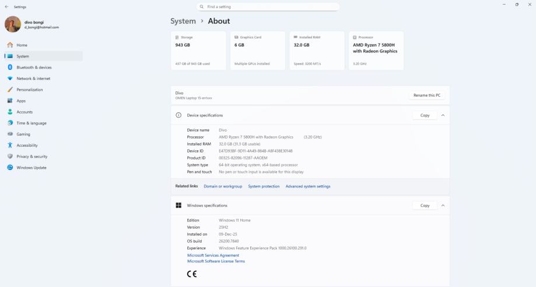Image resolution: width=536 pixels, height=287 pixels.
Task: Click the Gaming controller icon
Action: [10, 134]
